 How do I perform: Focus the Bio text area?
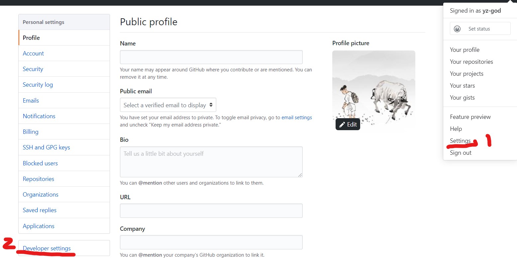(x=211, y=162)
